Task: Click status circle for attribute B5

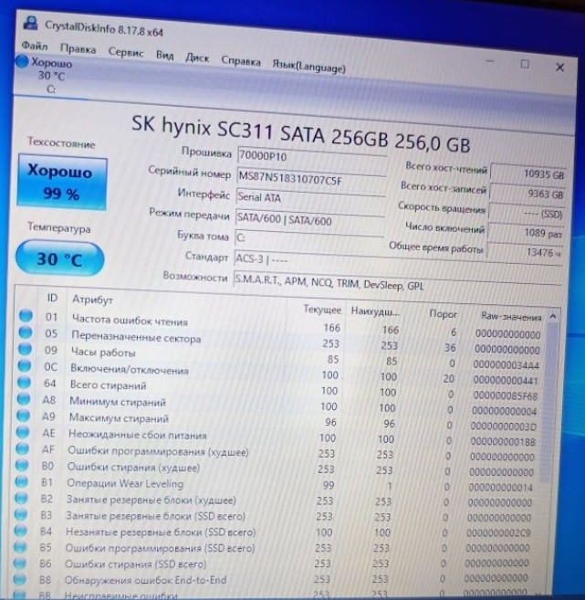Action: point(20,547)
